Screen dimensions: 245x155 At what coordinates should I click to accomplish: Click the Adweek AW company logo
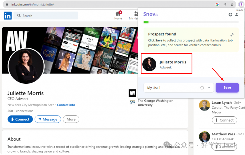132,93
